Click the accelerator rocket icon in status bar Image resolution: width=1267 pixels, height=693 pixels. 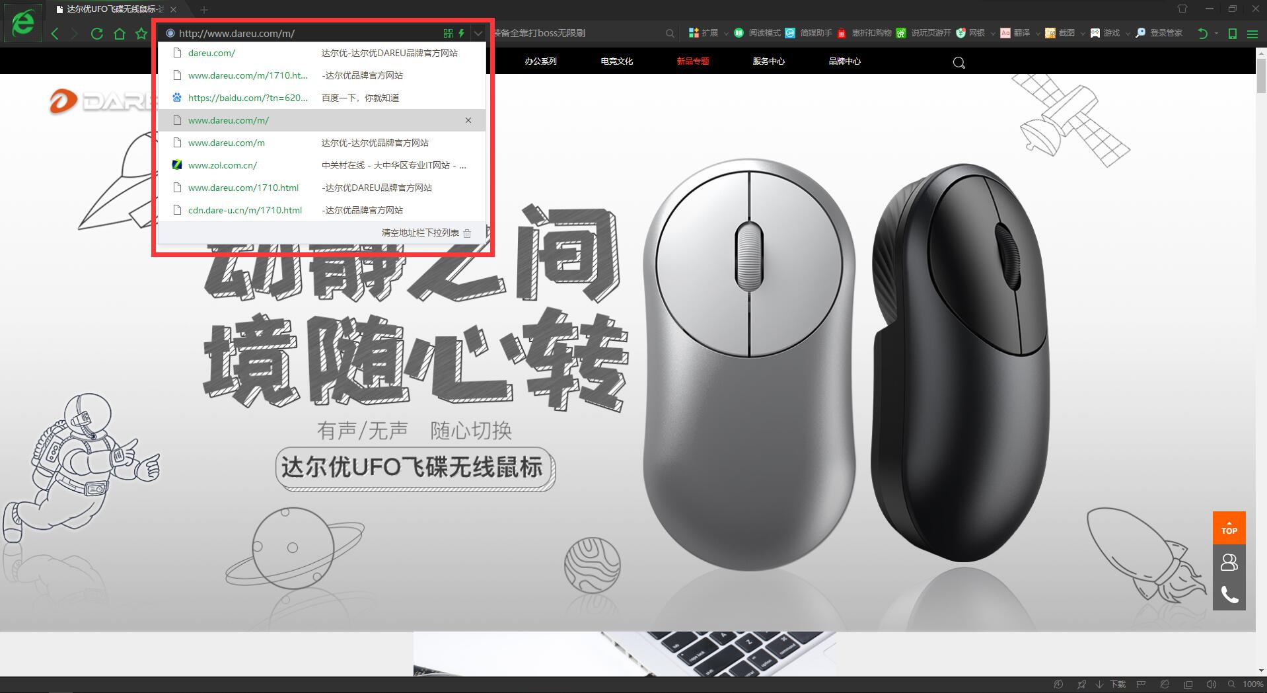coord(1081,684)
